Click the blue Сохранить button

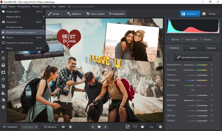click(x=190, y=14)
